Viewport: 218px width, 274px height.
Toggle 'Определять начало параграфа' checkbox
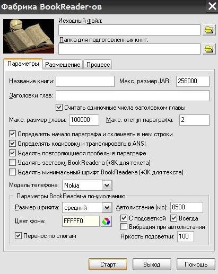pyautogui.click(x=12, y=134)
